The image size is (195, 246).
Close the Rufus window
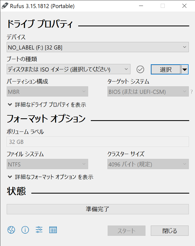click(184, 6)
